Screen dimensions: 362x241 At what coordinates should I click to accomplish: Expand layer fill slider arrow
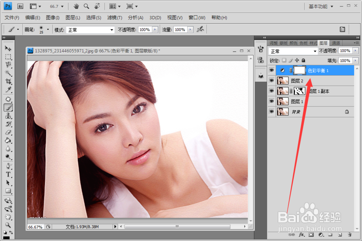point(355,60)
